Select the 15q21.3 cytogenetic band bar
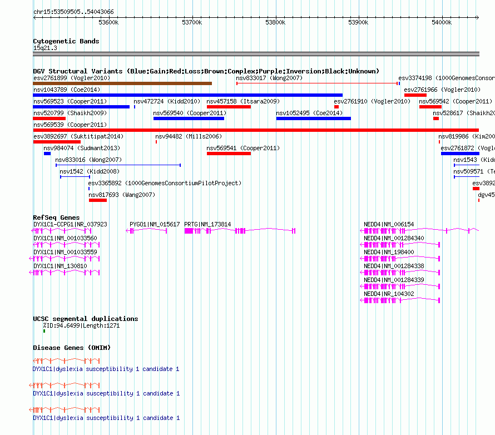This screenshot has width=495, height=435. [x=256, y=54]
